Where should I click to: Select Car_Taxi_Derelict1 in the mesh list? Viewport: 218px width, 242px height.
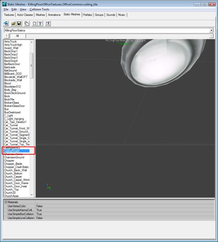15,122
